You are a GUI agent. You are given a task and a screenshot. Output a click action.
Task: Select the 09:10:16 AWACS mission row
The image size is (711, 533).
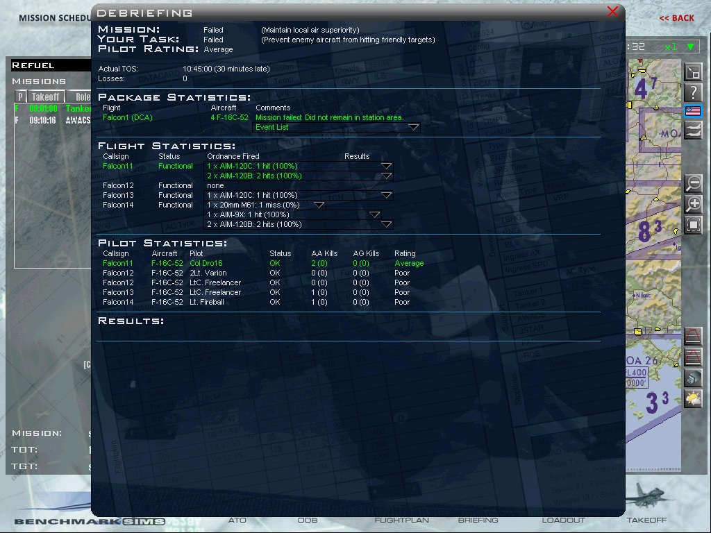[x=53, y=120]
